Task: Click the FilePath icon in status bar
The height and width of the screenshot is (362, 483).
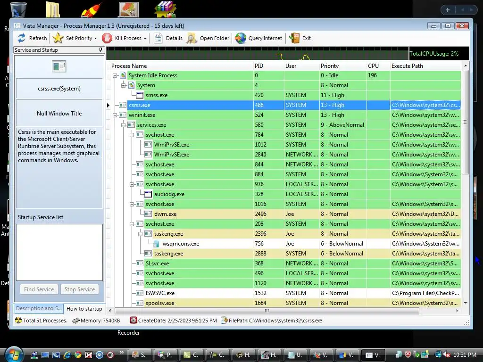Action: (x=224, y=321)
